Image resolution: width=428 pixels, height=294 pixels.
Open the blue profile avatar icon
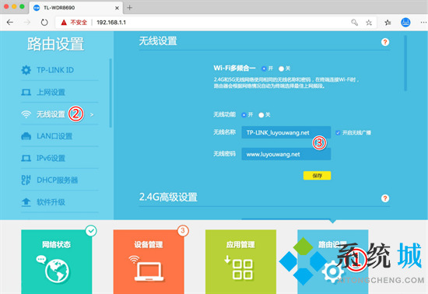coord(405,23)
